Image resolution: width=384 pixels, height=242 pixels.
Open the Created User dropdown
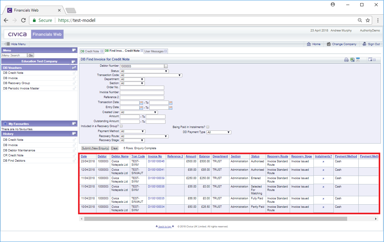pos(139,112)
